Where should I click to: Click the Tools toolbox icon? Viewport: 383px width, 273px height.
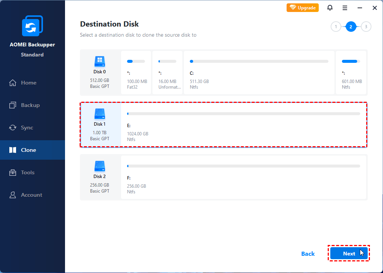click(x=13, y=172)
